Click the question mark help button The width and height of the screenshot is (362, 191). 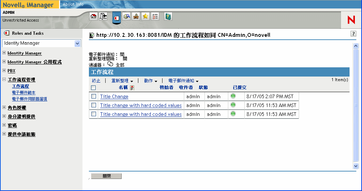point(353,34)
